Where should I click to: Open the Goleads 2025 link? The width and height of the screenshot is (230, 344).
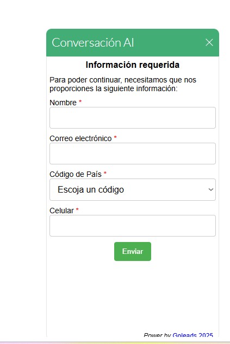pyautogui.click(x=193, y=335)
